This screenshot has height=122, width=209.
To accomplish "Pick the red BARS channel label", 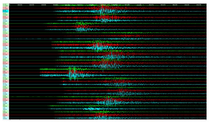I will (x=4, y=17).
